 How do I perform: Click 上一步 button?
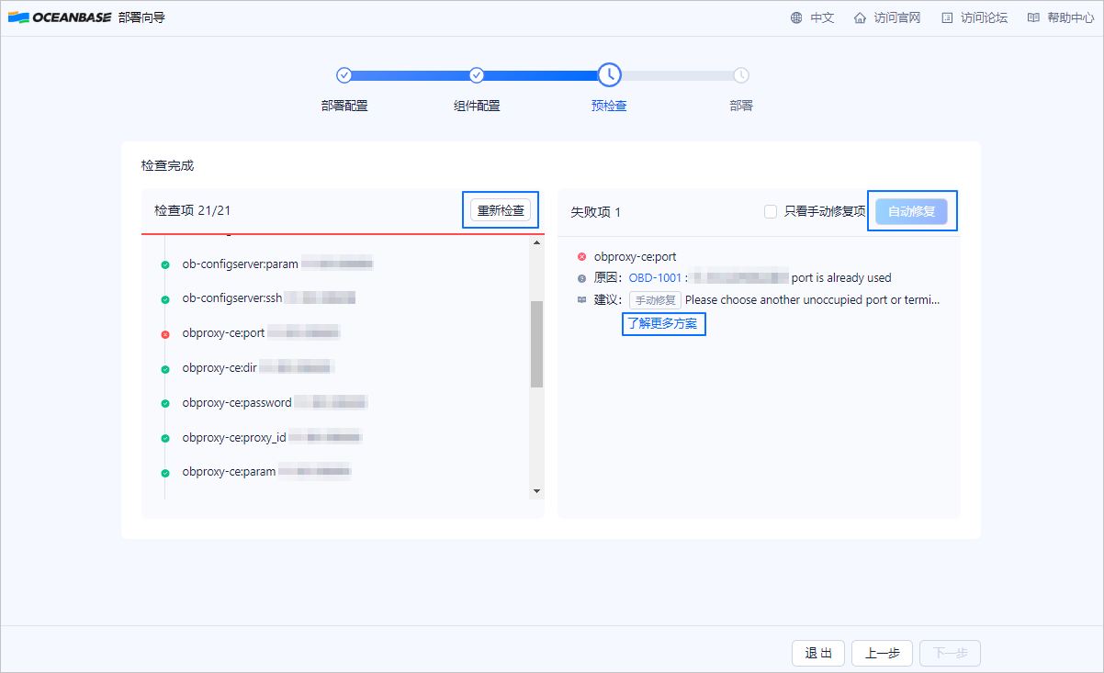pos(882,653)
